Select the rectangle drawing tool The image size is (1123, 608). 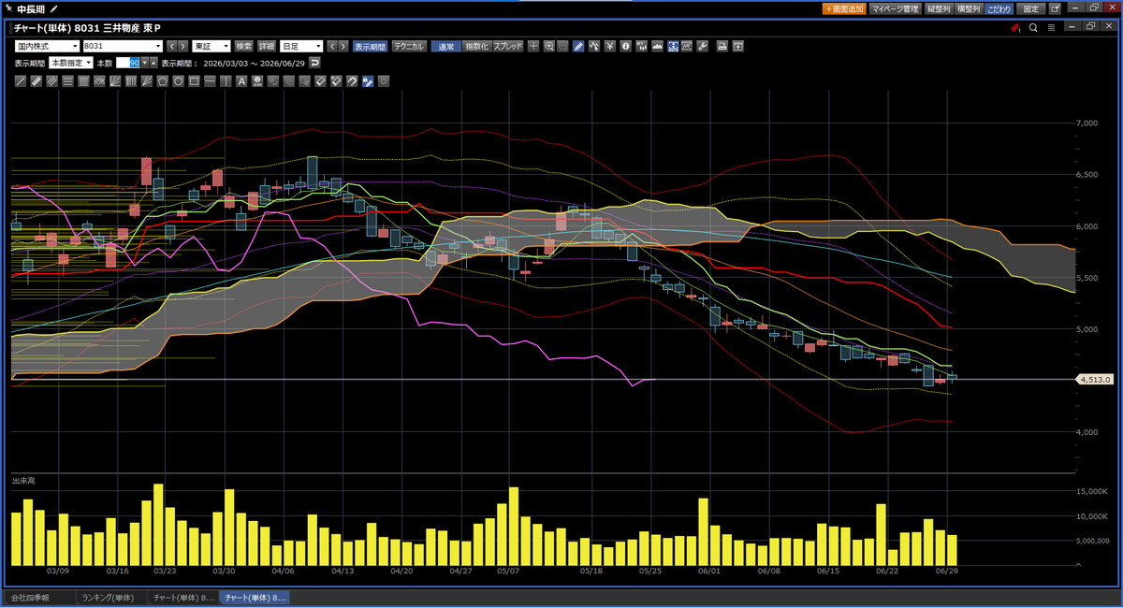[x=194, y=81]
